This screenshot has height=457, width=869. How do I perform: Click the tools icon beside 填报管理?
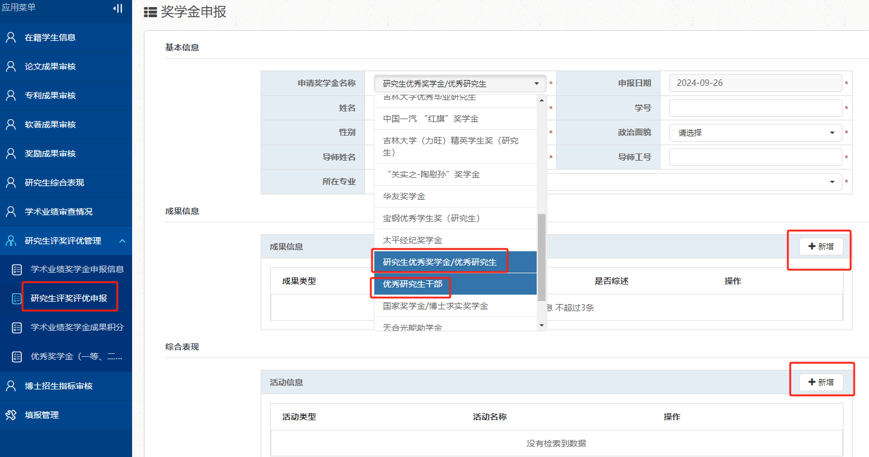pos(11,415)
